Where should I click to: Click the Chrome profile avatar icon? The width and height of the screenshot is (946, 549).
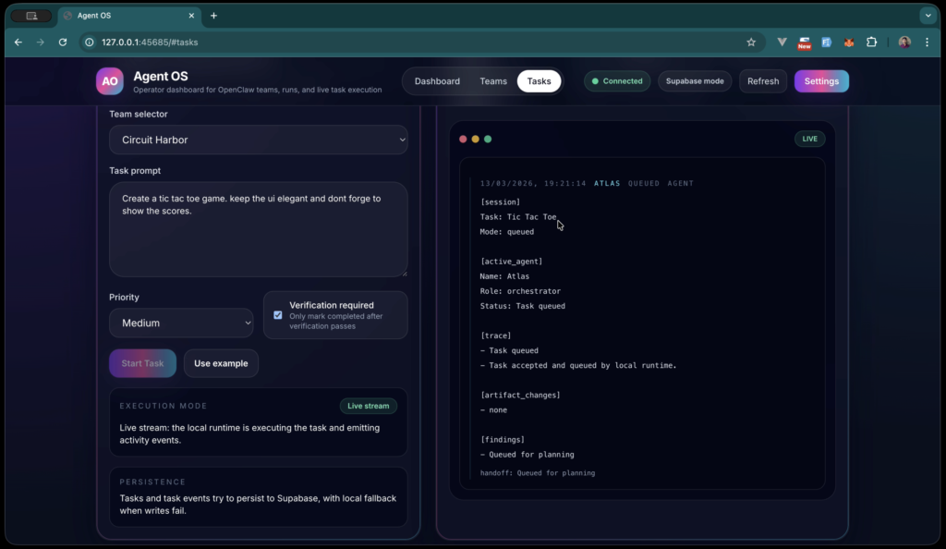[904, 42]
